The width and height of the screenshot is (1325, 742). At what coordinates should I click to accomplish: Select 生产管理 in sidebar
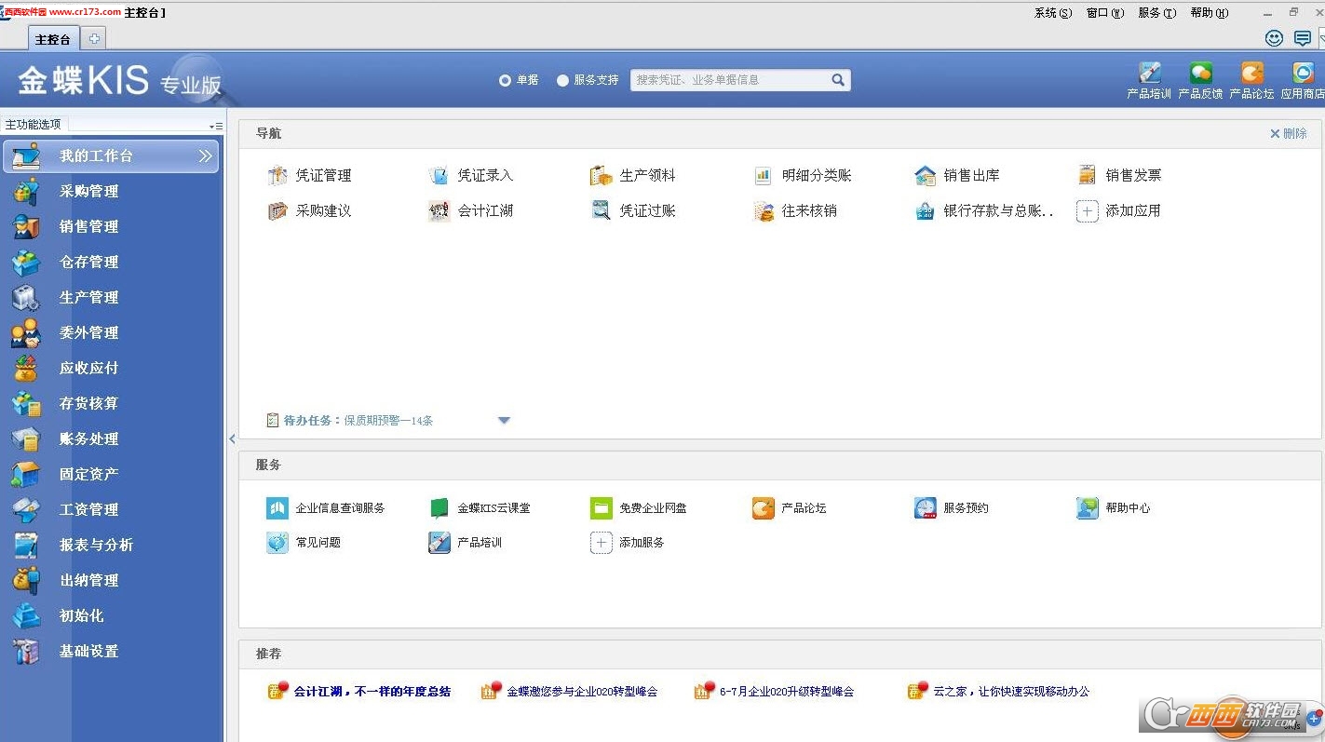[112, 297]
